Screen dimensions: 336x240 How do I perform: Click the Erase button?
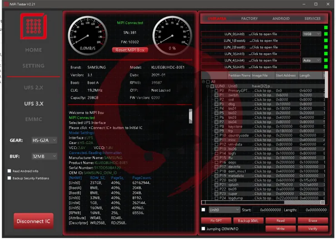pyautogui.click(x=313, y=221)
